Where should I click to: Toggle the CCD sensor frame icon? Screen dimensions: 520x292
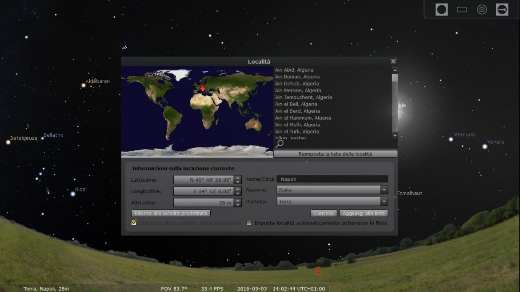coord(462,9)
